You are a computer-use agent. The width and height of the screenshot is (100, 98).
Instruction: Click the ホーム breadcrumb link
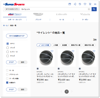[x=5, y=26]
